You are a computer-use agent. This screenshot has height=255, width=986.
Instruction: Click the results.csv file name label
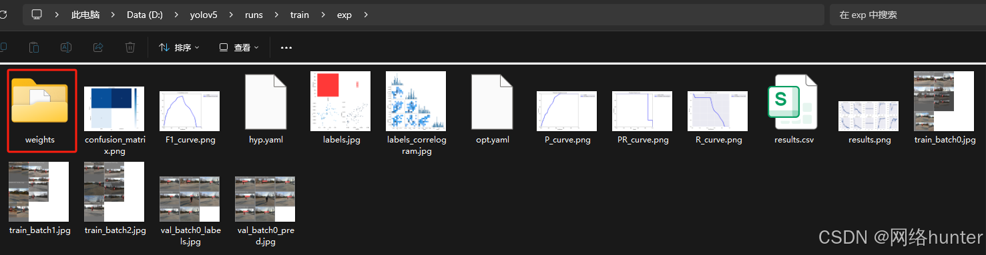[794, 140]
